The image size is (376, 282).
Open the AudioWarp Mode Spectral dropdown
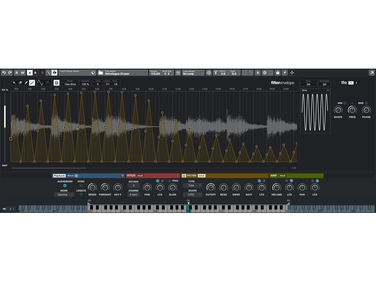point(63,195)
